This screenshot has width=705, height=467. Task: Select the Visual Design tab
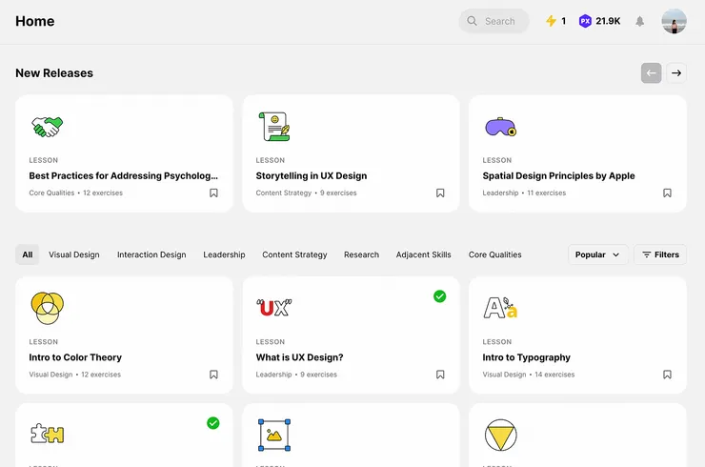coord(74,254)
